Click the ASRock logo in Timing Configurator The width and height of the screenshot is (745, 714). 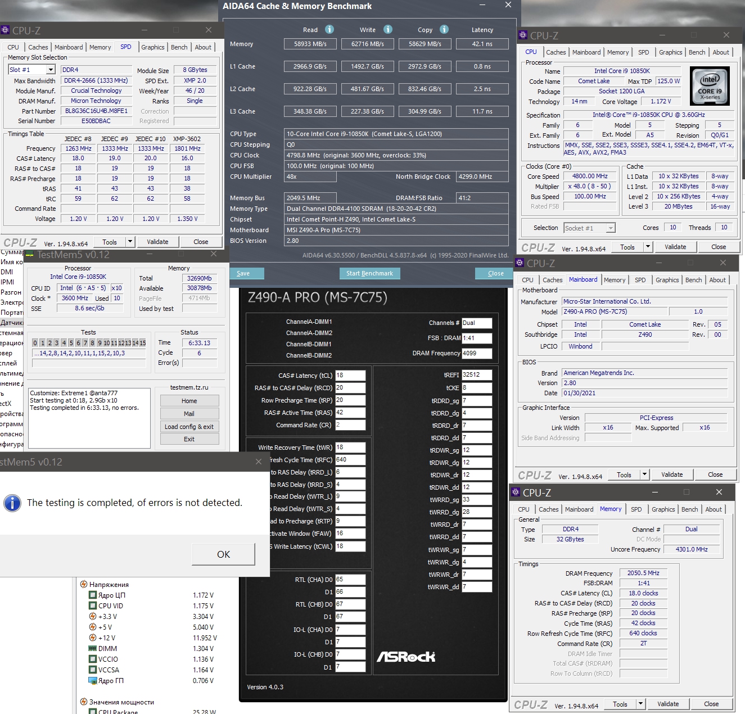(406, 657)
